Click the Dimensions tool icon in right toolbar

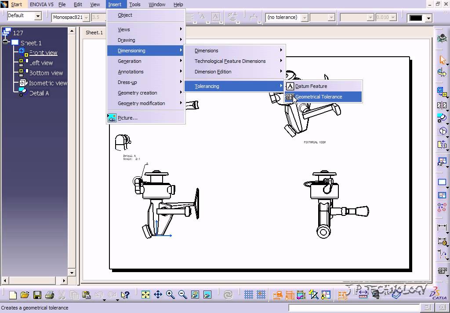click(442, 227)
